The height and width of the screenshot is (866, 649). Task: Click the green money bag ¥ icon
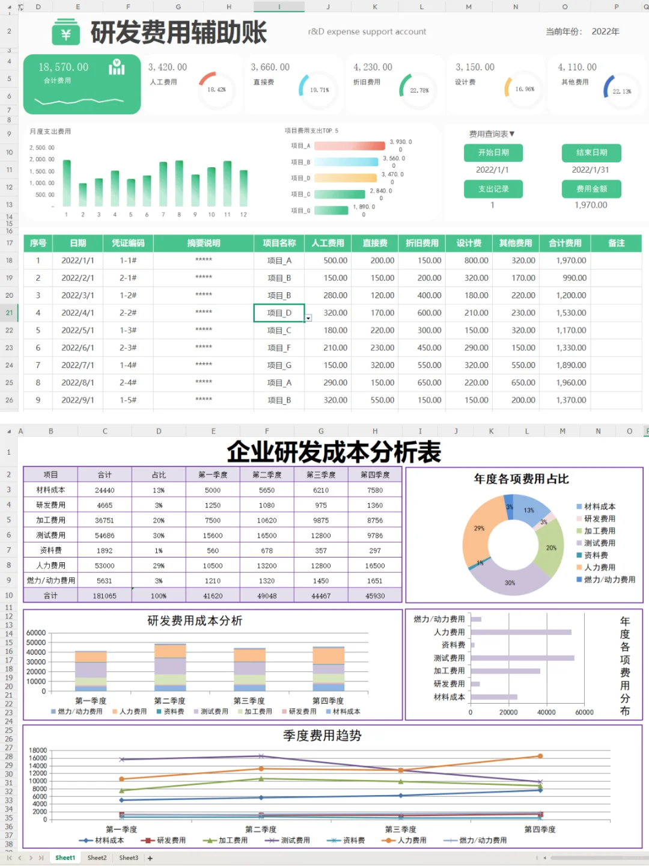pyautogui.click(x=66, y=32)
